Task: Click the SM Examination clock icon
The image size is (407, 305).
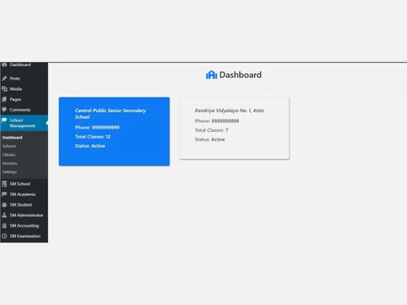Action: (x=4, y=236)
